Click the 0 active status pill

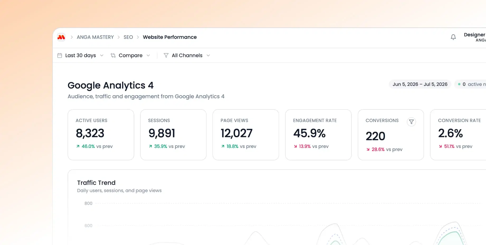click(x=470, y=84)
